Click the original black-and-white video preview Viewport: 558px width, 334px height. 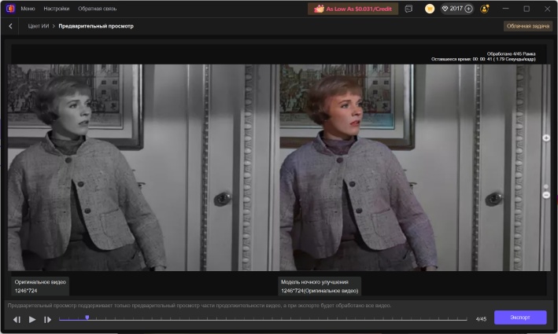[x=142, y=167]
